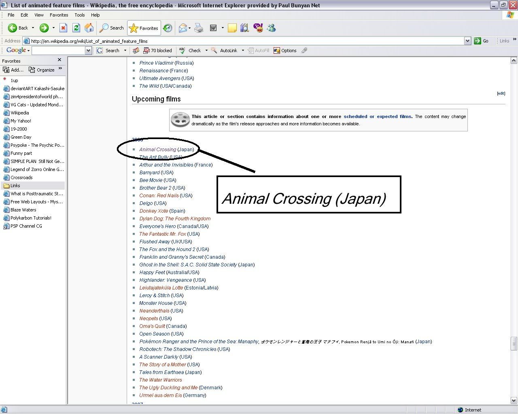Open the PSP Channel CG favorite
Viewport: 518px width, 414px height.
pyautogui.click(x=26, y=226)
